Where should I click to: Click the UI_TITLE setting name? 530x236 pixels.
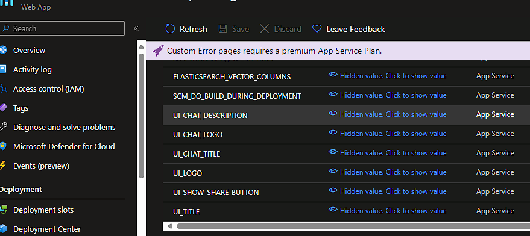click(x=186, y=212)
